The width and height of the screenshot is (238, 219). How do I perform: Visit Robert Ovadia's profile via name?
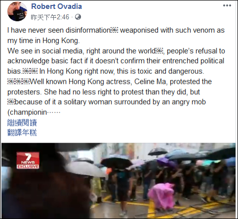pyautogui.click(x=56, y=6)
